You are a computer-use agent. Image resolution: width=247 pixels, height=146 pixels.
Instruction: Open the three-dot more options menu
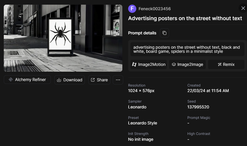tap(118, 80)
